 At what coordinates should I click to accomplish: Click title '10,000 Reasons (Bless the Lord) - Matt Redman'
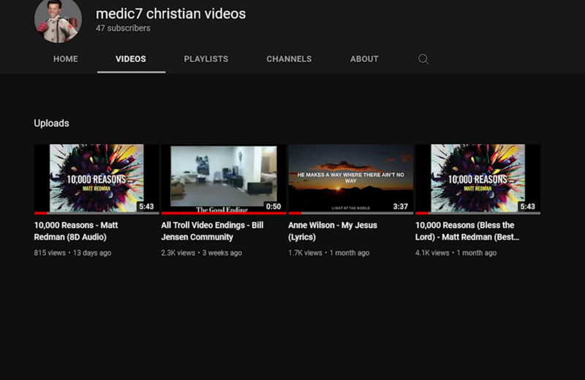tap(467, 231)
